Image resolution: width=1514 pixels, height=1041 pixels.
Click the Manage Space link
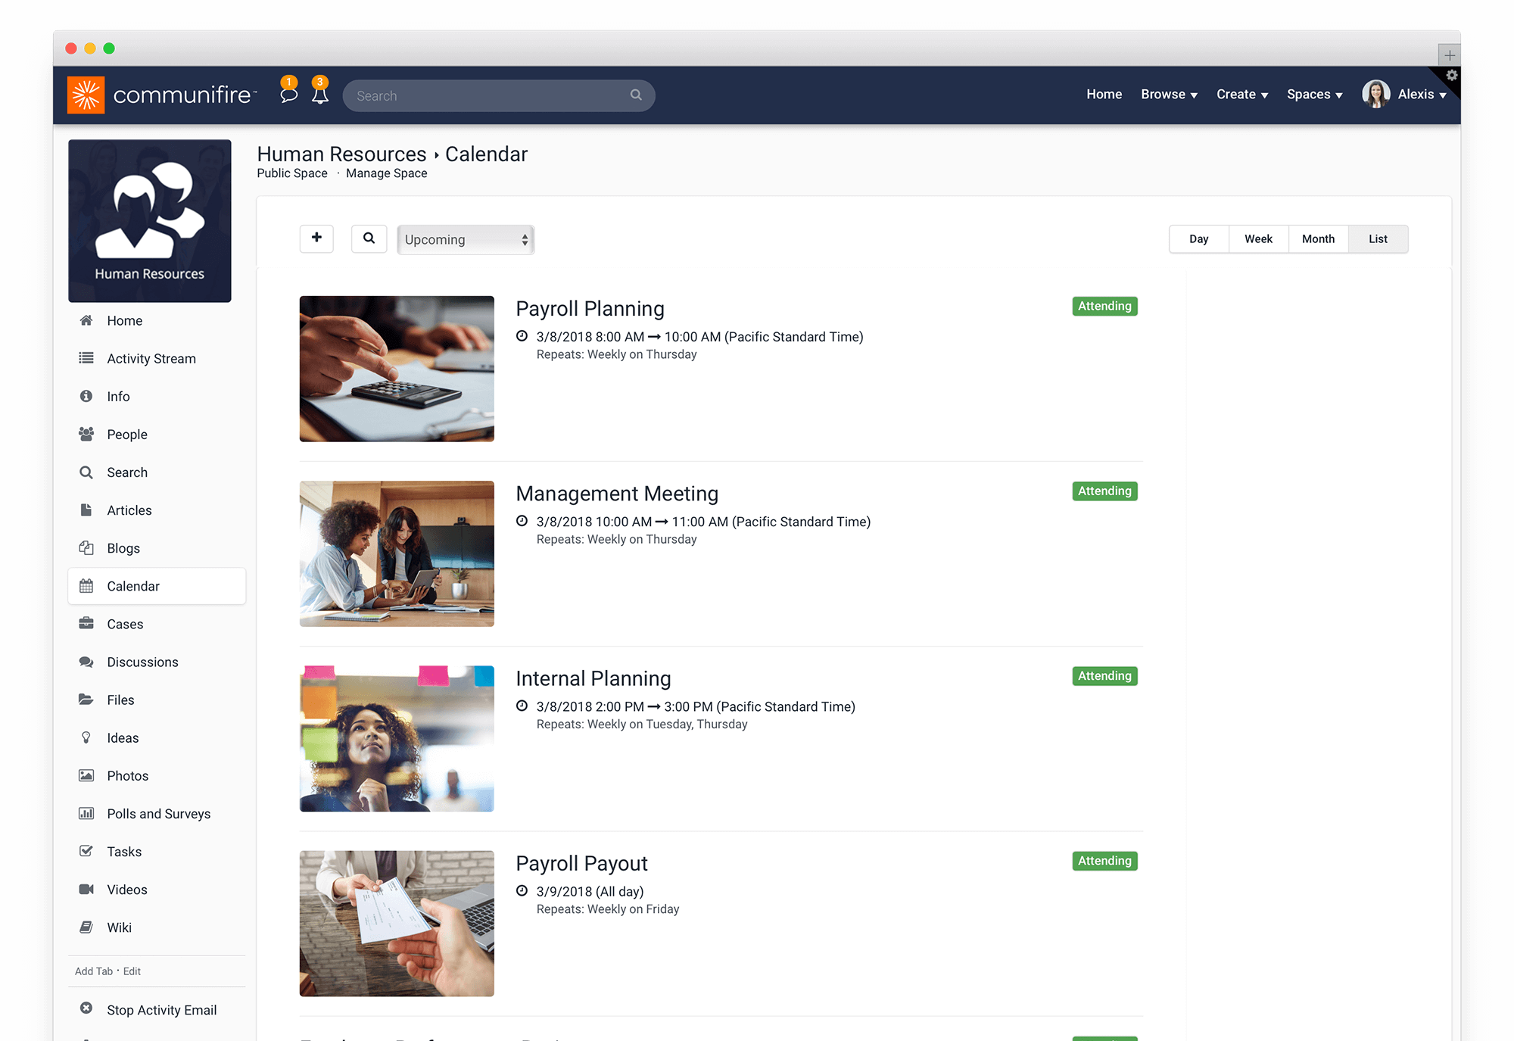coord(386,173)
